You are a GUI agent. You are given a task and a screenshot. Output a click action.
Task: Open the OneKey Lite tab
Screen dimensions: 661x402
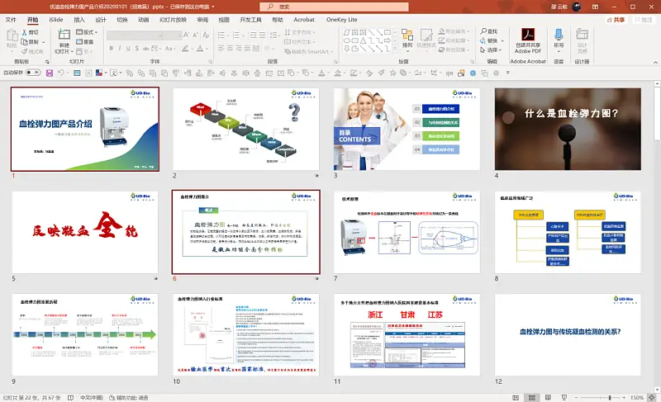pyautogui.click(x=341, y=20)
